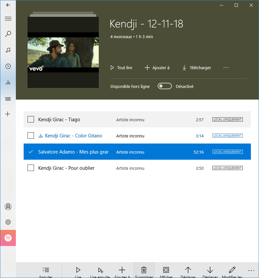Screen dimensions: 259x278
Task: Select the track title Kendji Girac - Color Gitano
Action: pyautogui.click(x=73, y=136)
